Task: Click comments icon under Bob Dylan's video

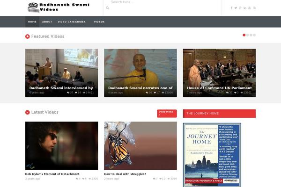Action: pos(77,179)
